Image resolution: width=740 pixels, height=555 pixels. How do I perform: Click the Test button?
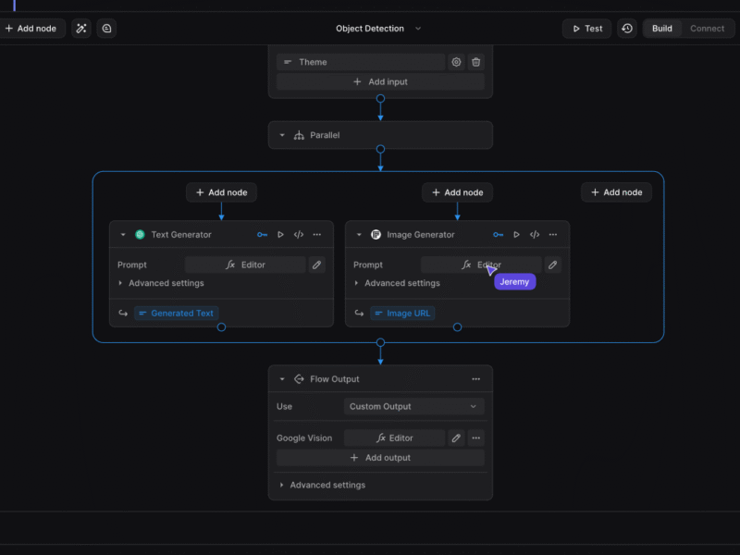pyautogui.click(x=586, y=29)
